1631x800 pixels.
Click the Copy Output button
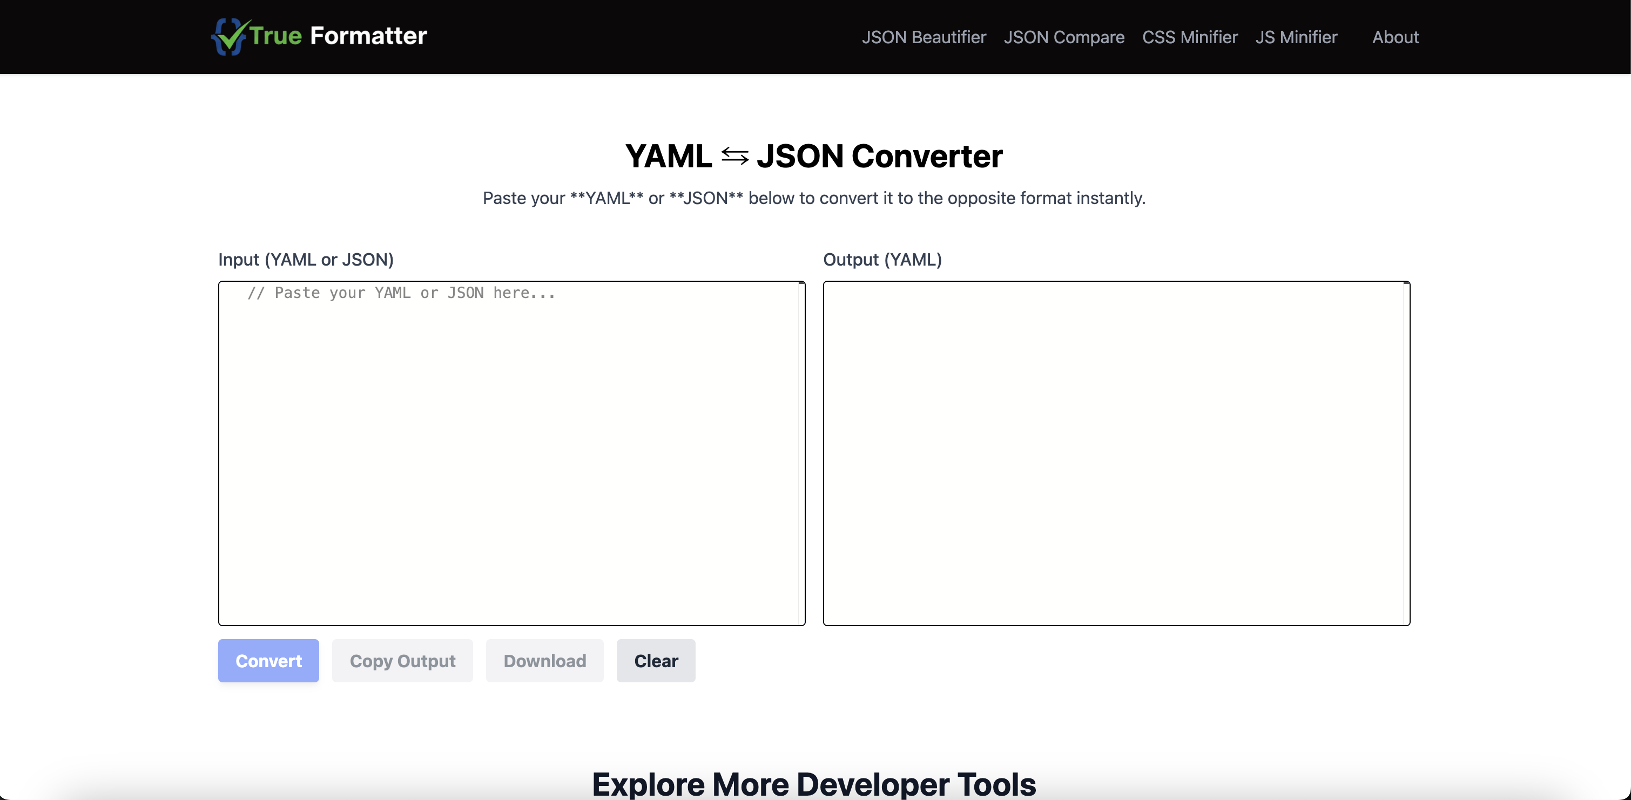[x=402, y=661]
